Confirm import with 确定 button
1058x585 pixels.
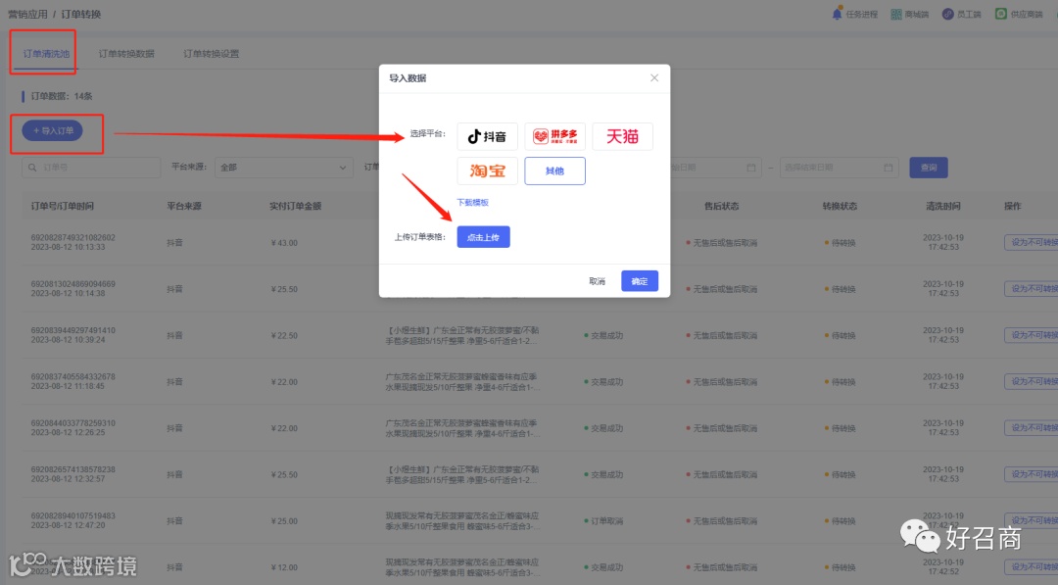click(640, 280)
